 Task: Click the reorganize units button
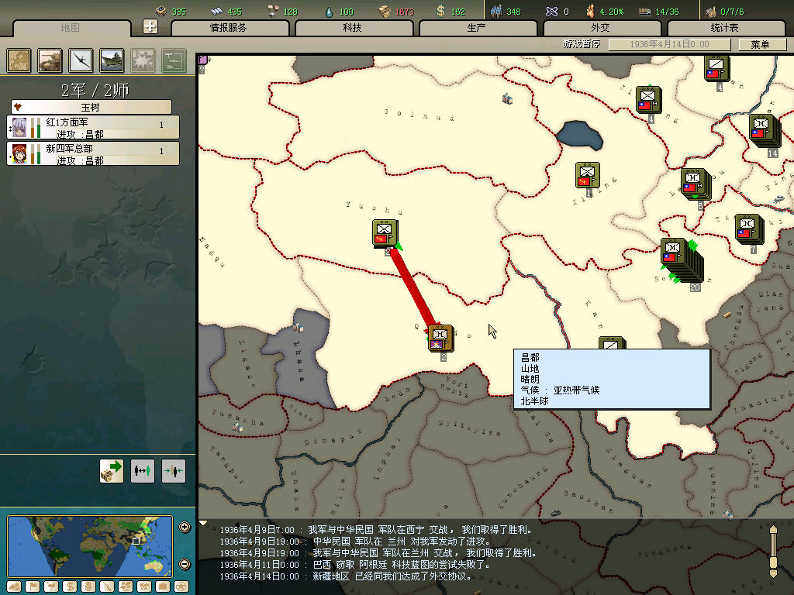click(x=143, y=471)
